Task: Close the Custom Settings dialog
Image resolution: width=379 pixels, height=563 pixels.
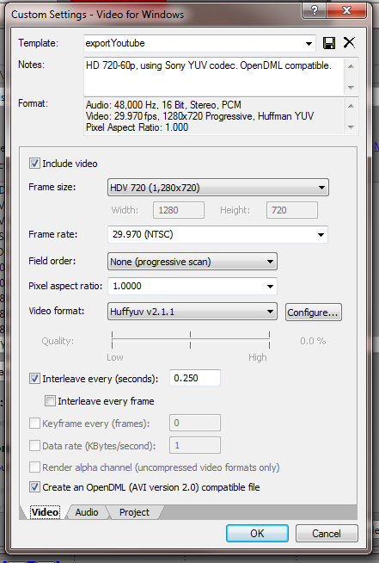Action: coord(346,10)
